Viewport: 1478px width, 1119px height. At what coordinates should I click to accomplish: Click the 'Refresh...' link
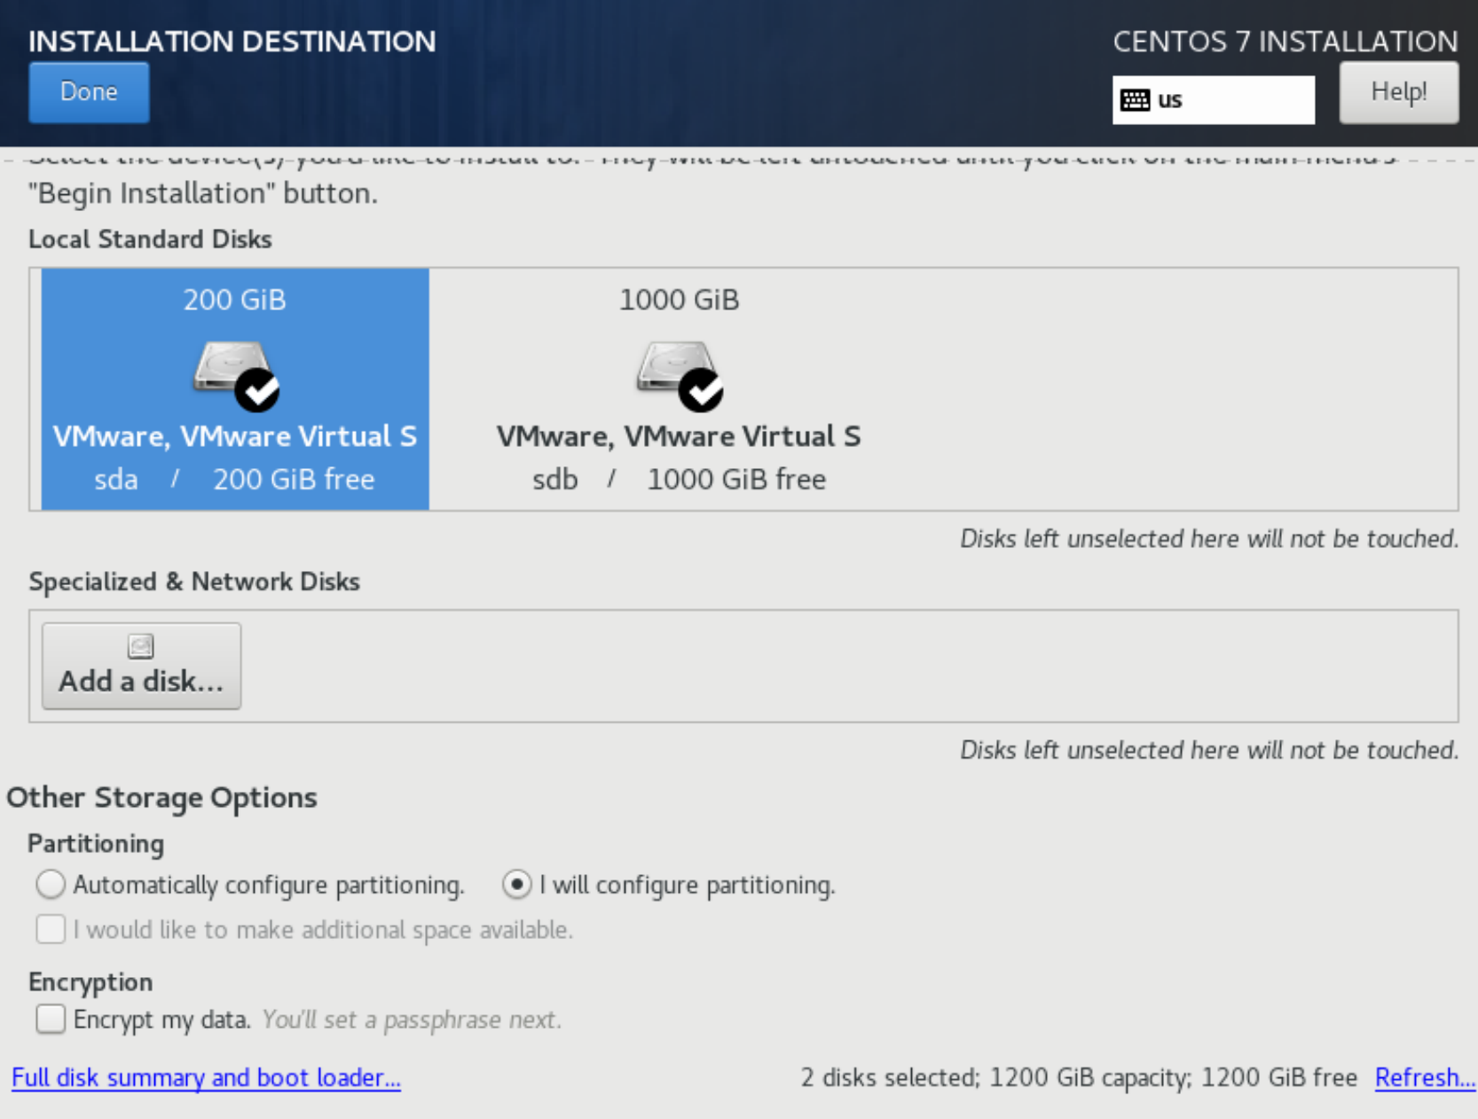coord(1424,1077)
